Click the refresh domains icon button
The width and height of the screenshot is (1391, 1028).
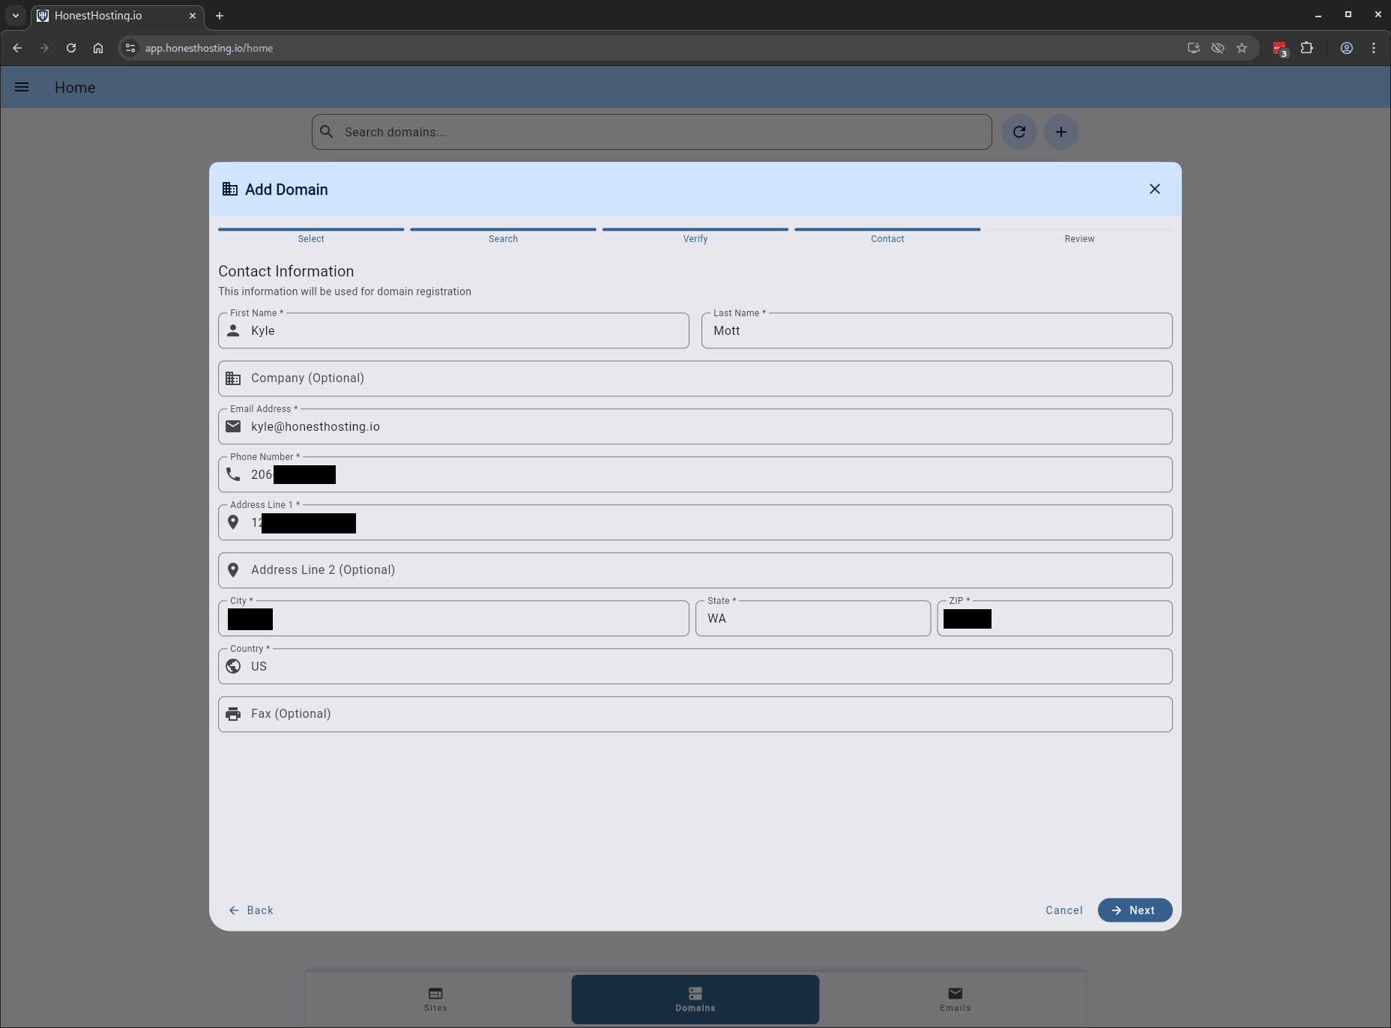tap(1019, 132)
